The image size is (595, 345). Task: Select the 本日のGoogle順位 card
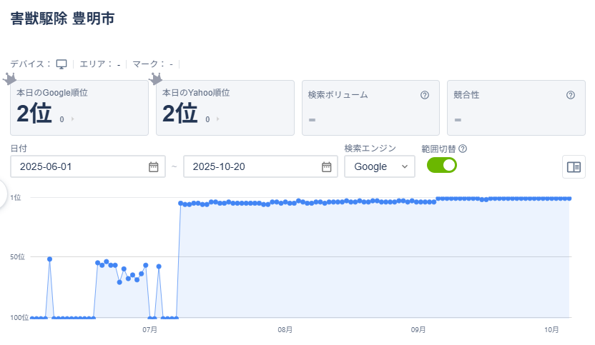[79, 108]
